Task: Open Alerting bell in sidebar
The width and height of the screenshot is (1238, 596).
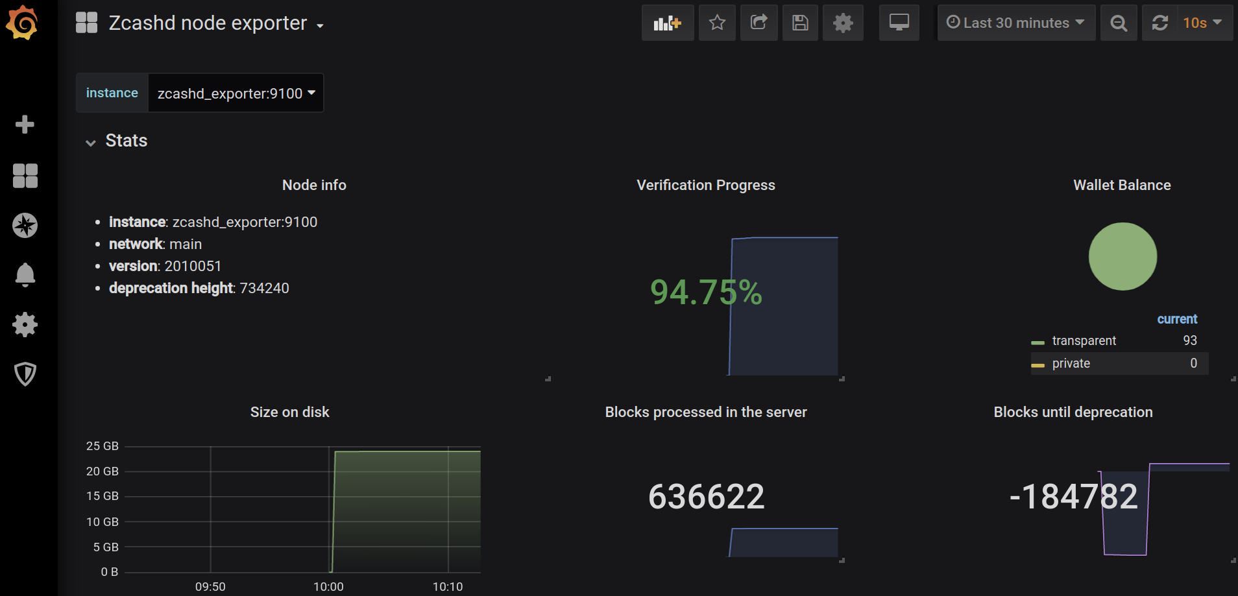Action: [x=25, y=275]
